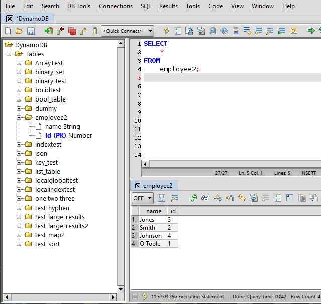
Task: Select the test_large_results2 table
Action: (x=62, y=226)
